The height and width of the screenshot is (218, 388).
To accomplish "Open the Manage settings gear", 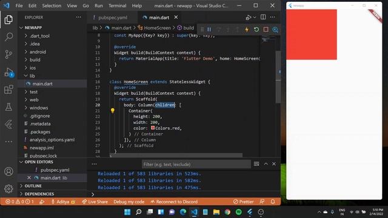I will [x=8, y=188].
